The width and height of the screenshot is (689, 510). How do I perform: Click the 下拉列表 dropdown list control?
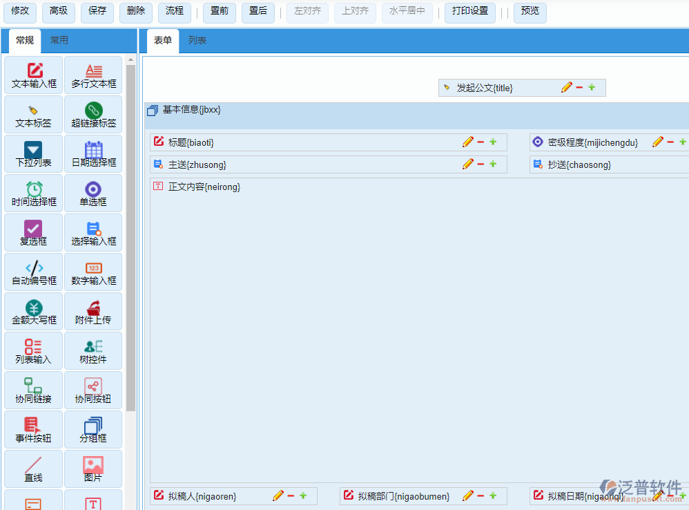pos(34,154)
